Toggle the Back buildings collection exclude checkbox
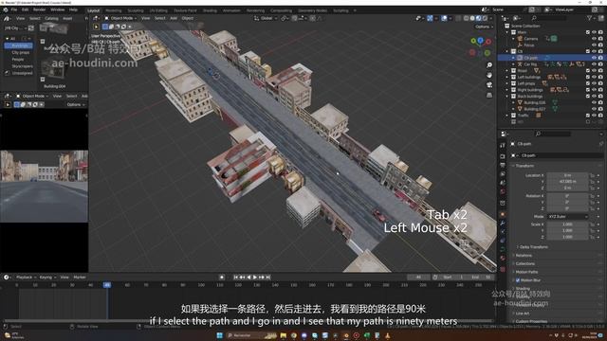The width and height of the screenshot is (607, 341). click(x=588, y=97)
